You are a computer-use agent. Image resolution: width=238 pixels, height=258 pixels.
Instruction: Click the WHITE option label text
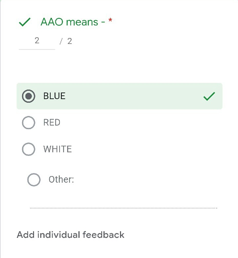pyautogui.click(x=57, y=149)
